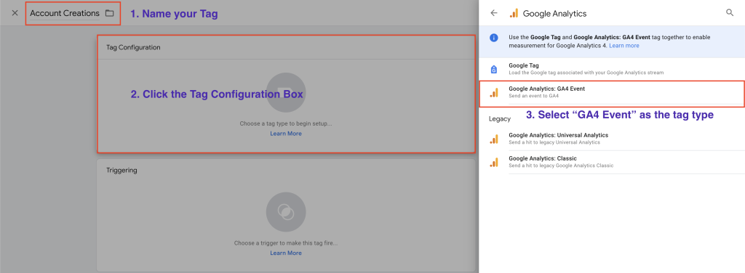Click the Account Creations tag name field
The width and height of the screenshot is (745, 273).
tap(65, 14)
